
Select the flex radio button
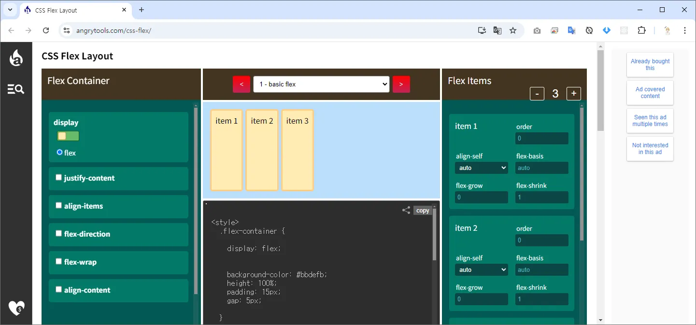pos(59,152)
